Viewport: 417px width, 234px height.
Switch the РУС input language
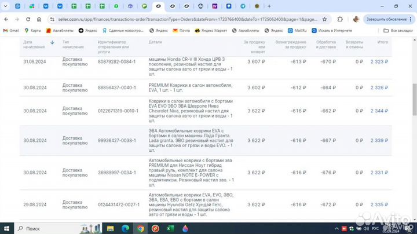[375, 229]
